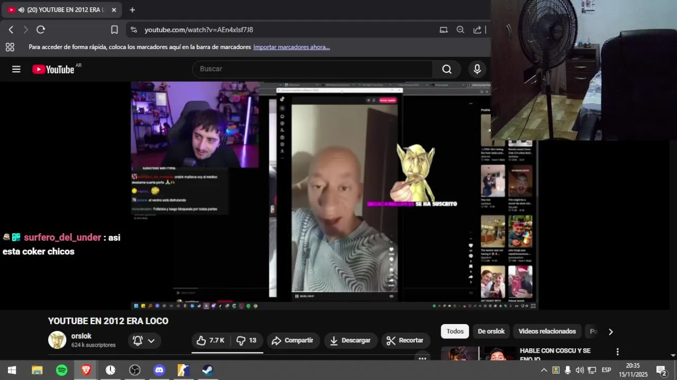Open HABLE CON COSCU video thumbnail

pyautogui.click(x=478, y=353)
